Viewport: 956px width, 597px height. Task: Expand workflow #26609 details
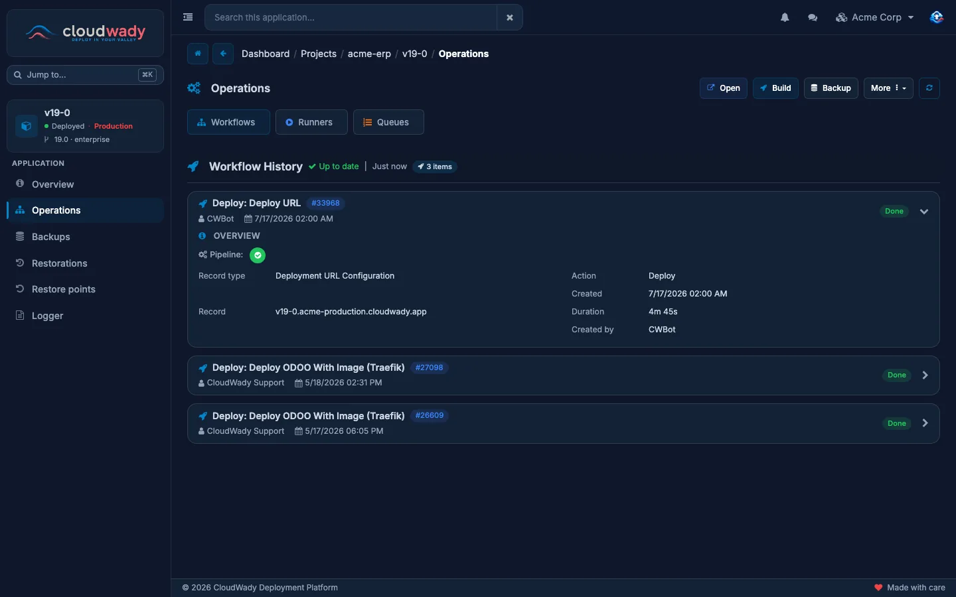pos(925,423)
